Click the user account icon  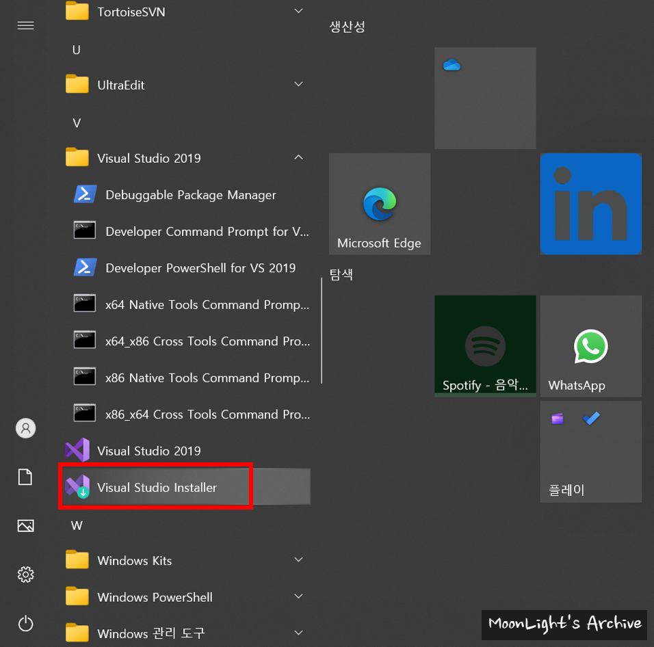point(26,428)
